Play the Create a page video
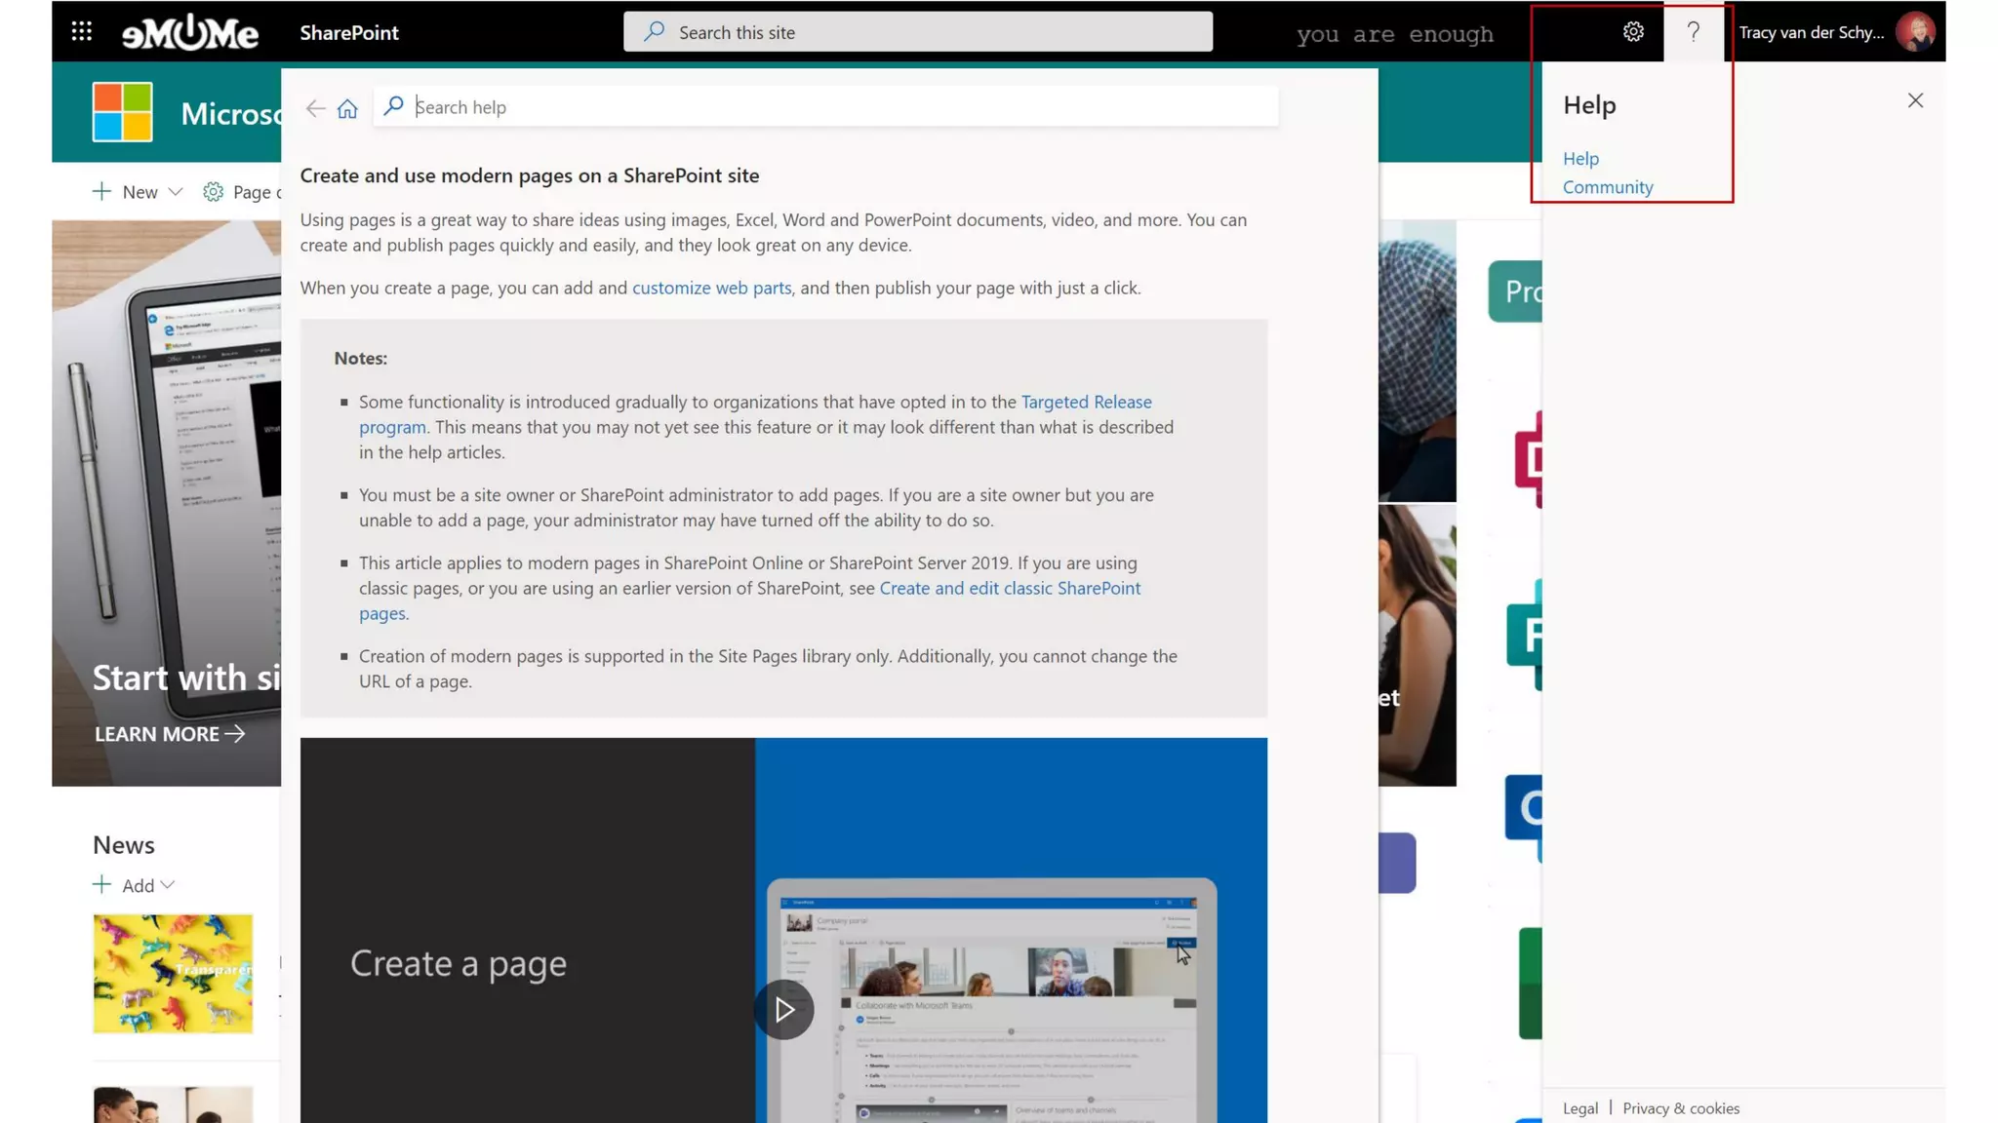Screen dimensions: 1998x1123 click(784, 1010)
